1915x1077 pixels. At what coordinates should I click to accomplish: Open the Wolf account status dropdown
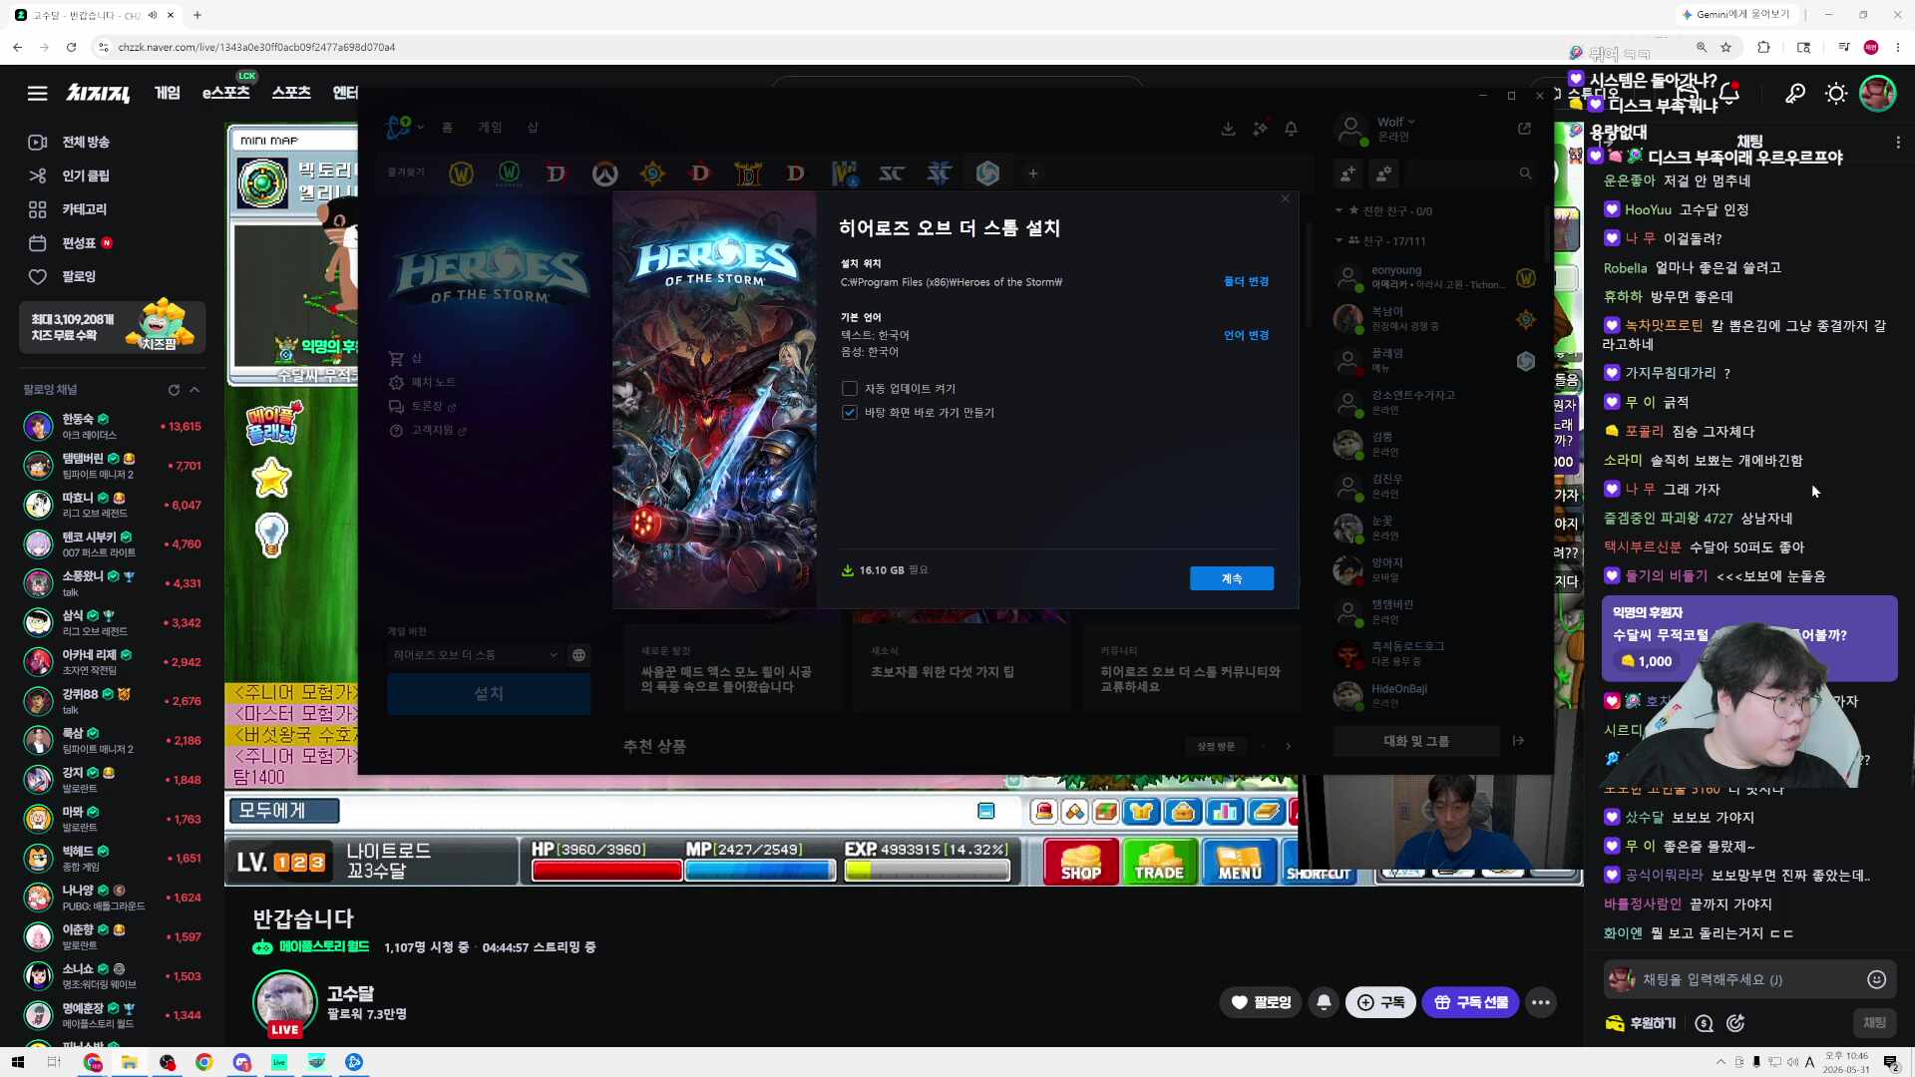[x=1395, y=123]
